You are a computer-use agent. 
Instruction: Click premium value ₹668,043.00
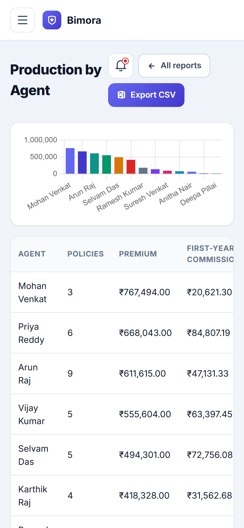pos(145,333)
